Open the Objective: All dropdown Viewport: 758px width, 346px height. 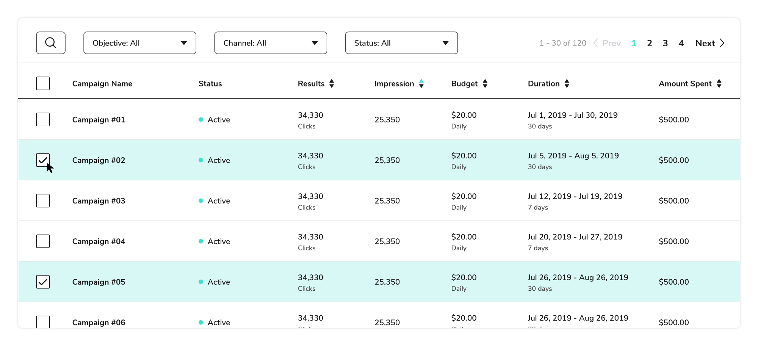tap(139, 43)
